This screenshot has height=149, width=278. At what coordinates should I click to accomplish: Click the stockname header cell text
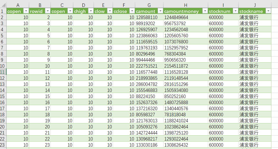coord(251,11)
